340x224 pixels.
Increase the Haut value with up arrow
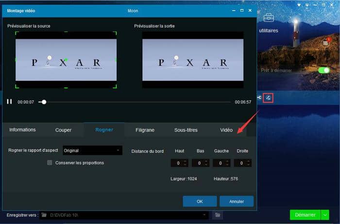pos(185,161)
